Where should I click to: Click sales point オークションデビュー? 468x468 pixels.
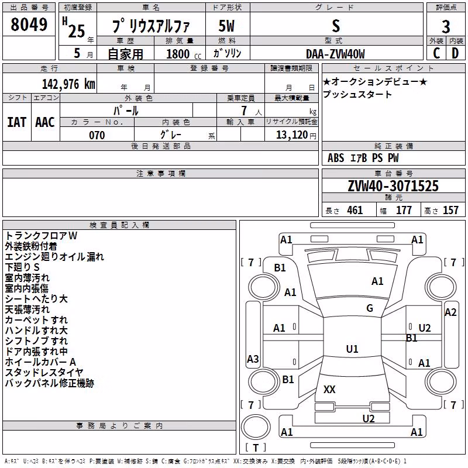pyautogui.click(x=375, y=81)
